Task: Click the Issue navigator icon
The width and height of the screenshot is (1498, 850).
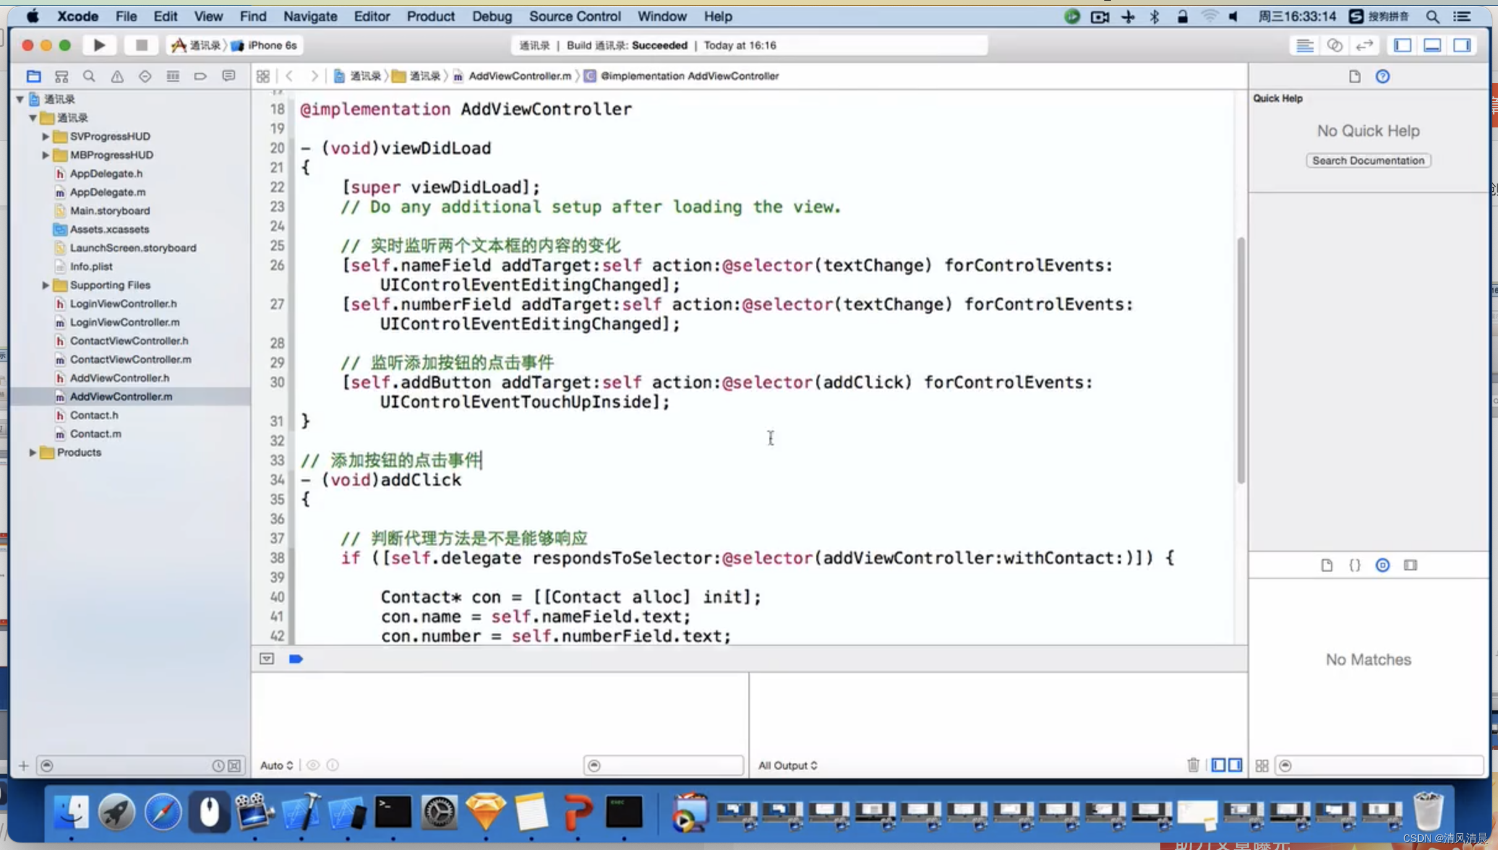Action: pyautogui.click(x=118, y=76)
